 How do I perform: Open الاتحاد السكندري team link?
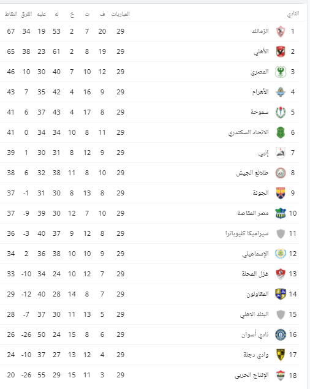point(249,132)
